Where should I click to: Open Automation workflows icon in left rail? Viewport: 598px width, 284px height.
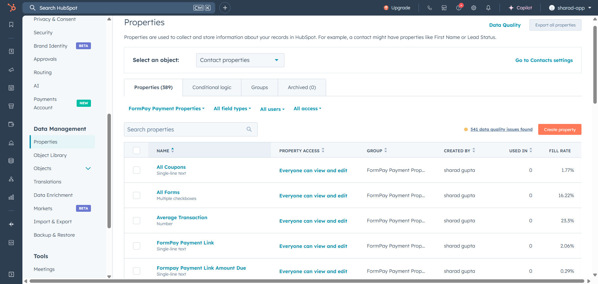(11, 179)
